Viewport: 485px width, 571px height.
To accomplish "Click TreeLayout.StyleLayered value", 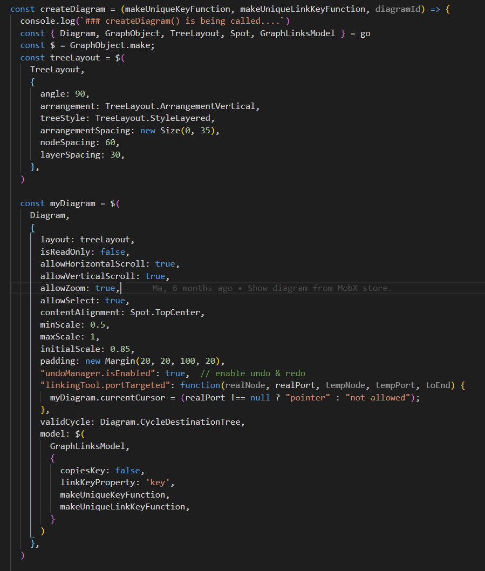I will (153, 118).
